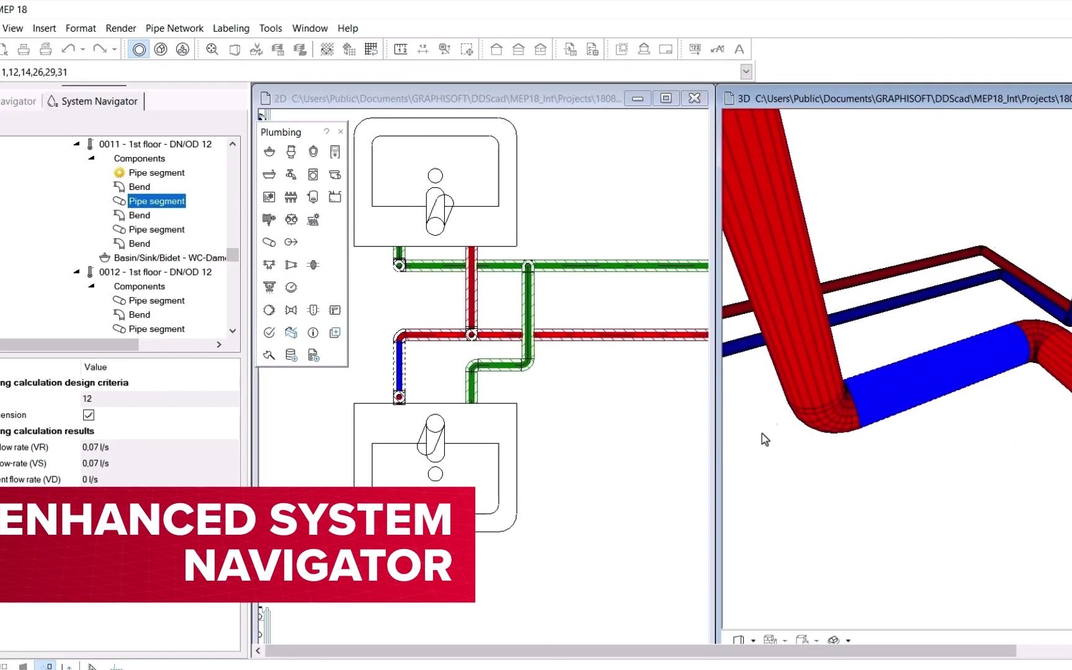Click the info icon in Plumbing palette
The image size is (1072, 670).
pyautogui.click(x=313, y=333)
